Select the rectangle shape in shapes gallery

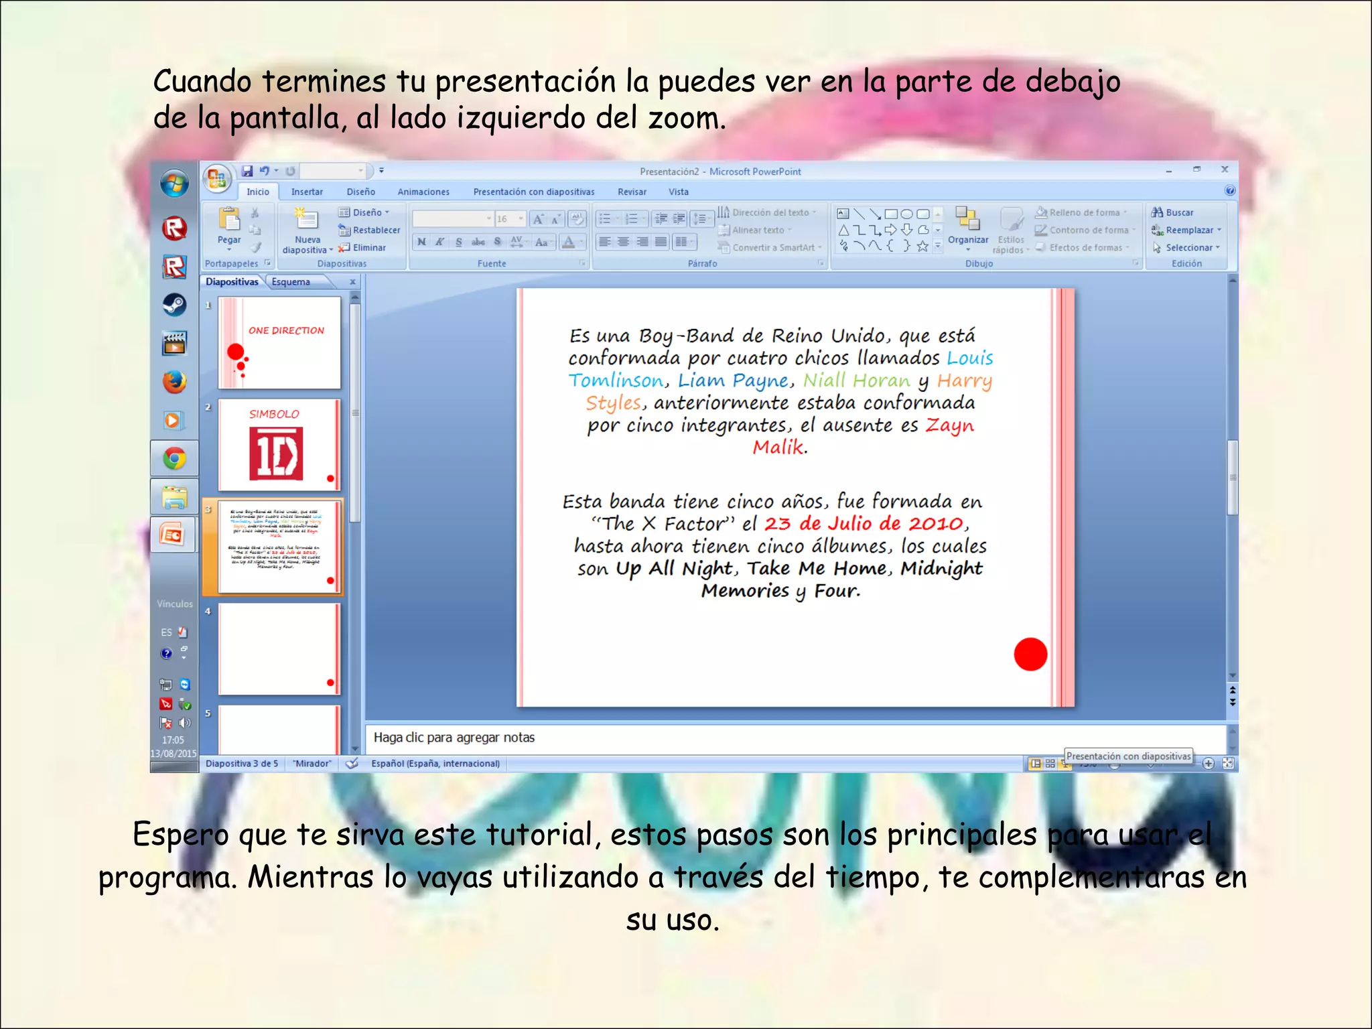891,214
